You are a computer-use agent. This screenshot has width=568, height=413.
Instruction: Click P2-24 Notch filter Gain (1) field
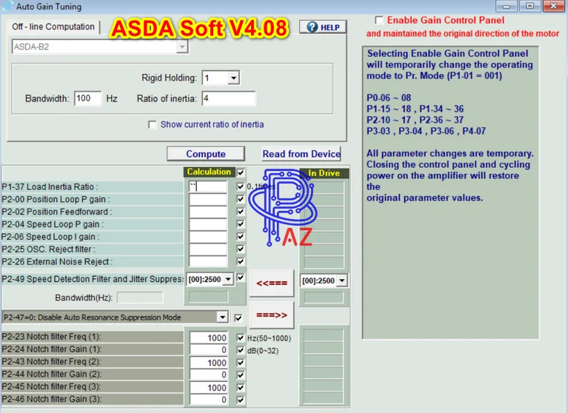tap(209, 350)
